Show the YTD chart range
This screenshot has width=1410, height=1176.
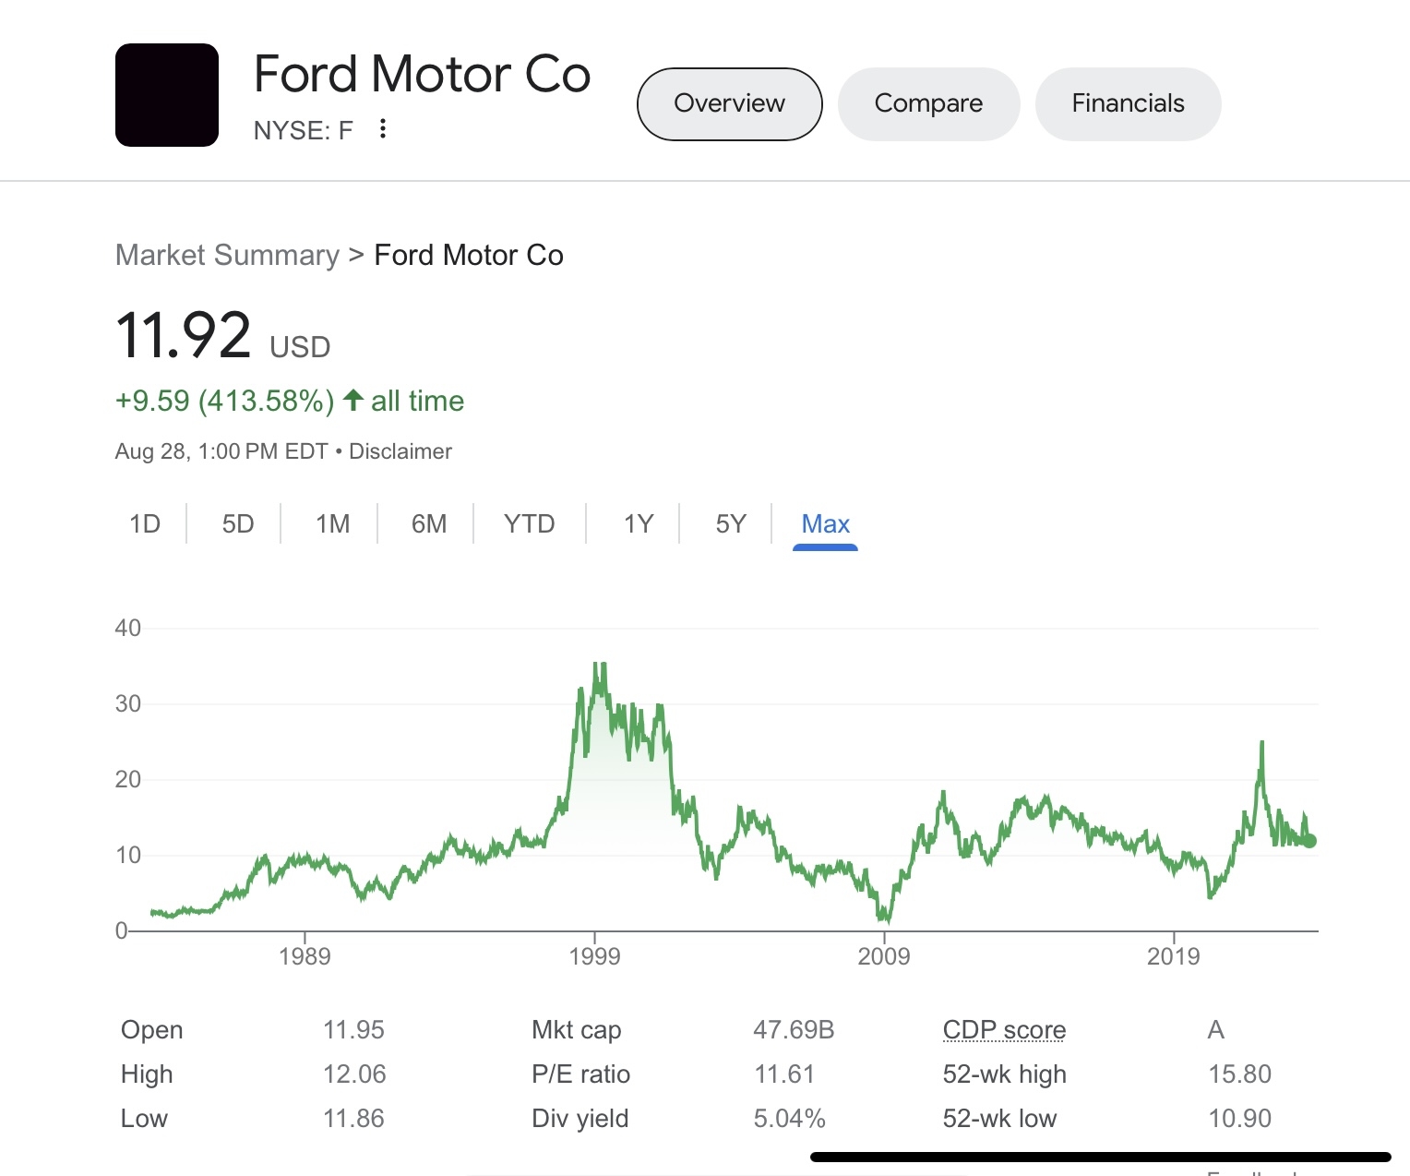[529, 524]
